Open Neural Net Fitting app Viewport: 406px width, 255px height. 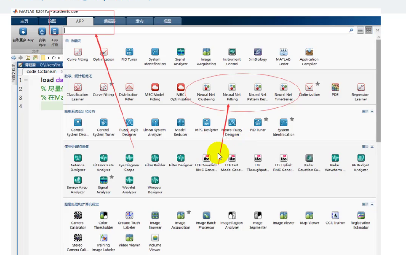point(232,92)
